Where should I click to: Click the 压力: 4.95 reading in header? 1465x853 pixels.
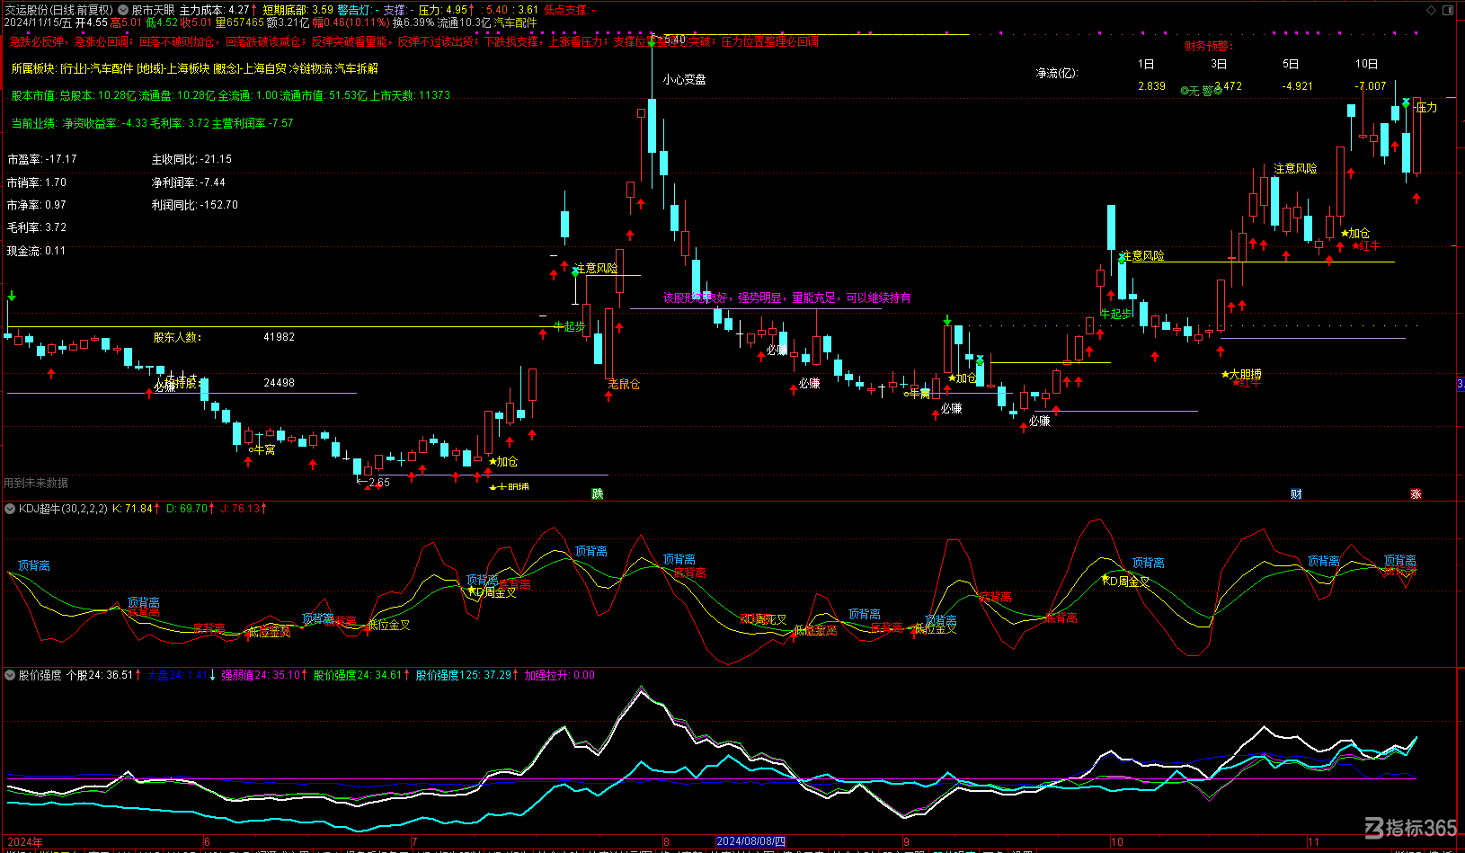point(445,11)
